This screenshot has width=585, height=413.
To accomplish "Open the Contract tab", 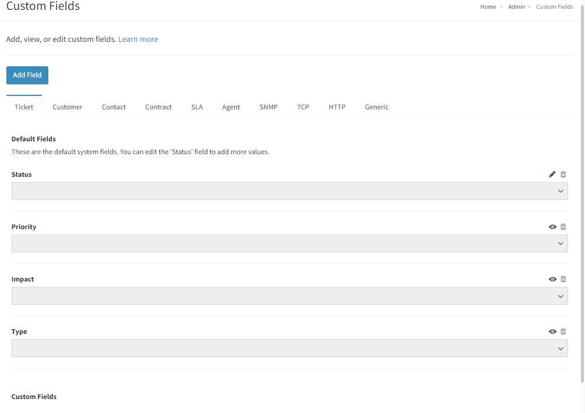I will click(x=158, y=107).
